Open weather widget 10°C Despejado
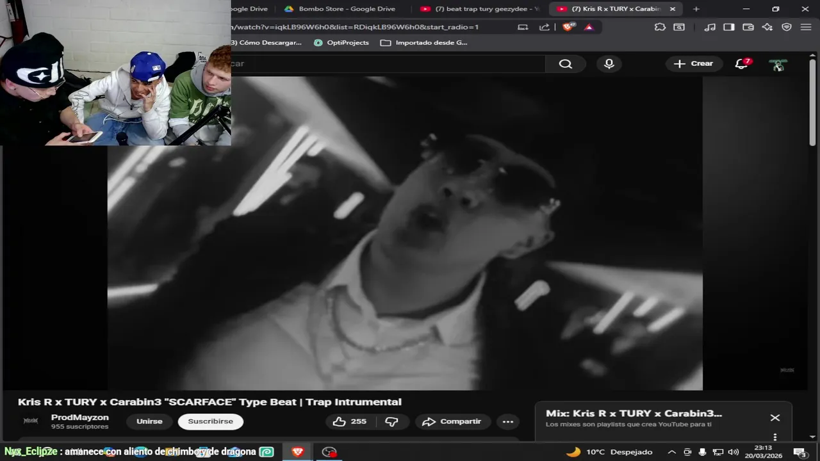Image resolution: width=820 pixels, height=461 pixels. (609, 452)
